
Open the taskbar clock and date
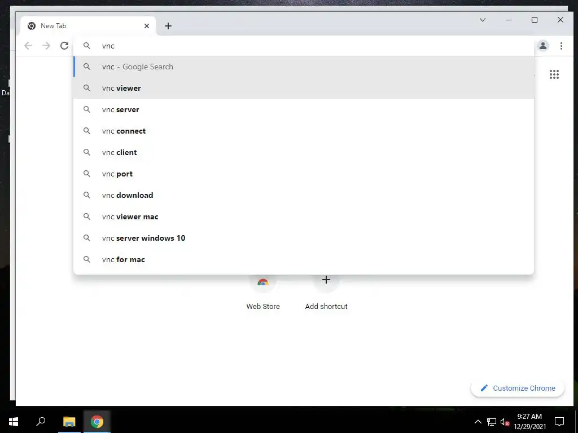click(x=529, y=422)
